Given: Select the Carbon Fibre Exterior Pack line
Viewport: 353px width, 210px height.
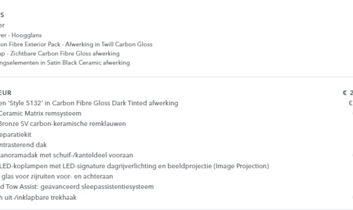Looking at the screenshot, I should point(76,44).
